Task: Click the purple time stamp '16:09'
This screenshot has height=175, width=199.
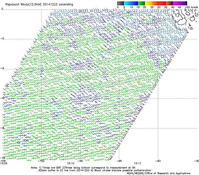Action: [x=3, y=163]
